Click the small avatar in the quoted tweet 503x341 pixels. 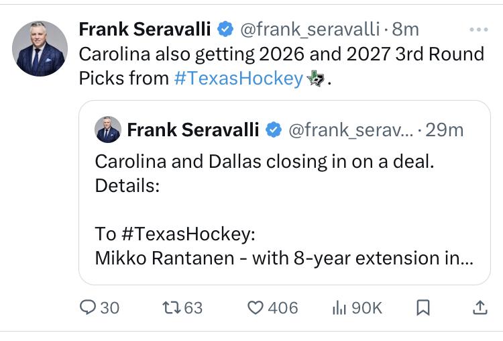tap(108, 130)
